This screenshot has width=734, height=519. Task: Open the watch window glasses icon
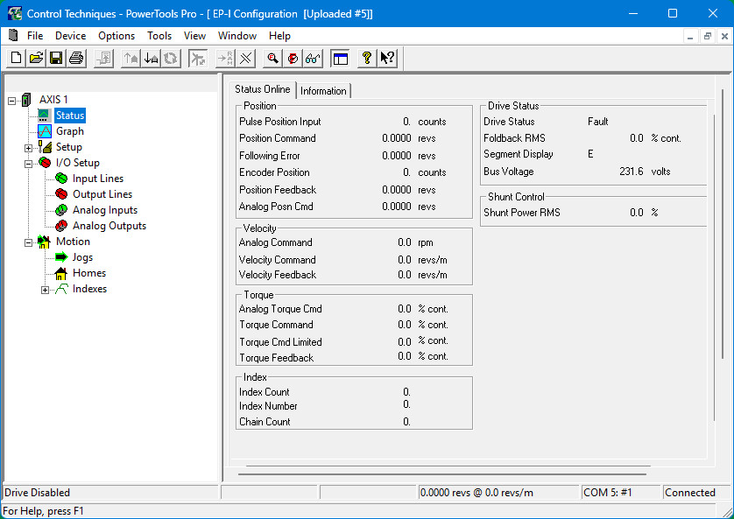click(x=313, y=59)
